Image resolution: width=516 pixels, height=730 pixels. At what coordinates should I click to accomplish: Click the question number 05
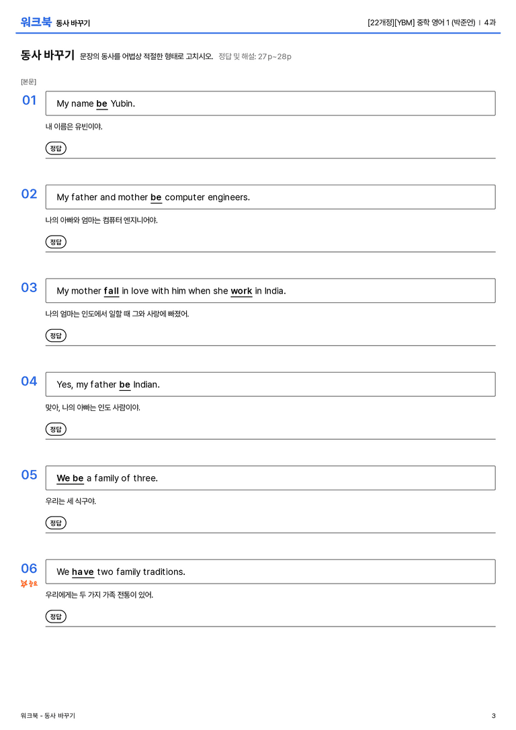tap(29, 474)
